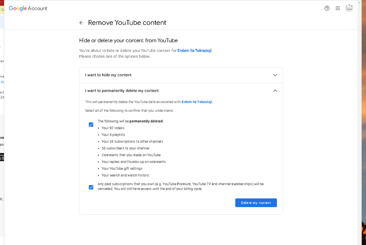Click the Google Account logo

[28, 8]
